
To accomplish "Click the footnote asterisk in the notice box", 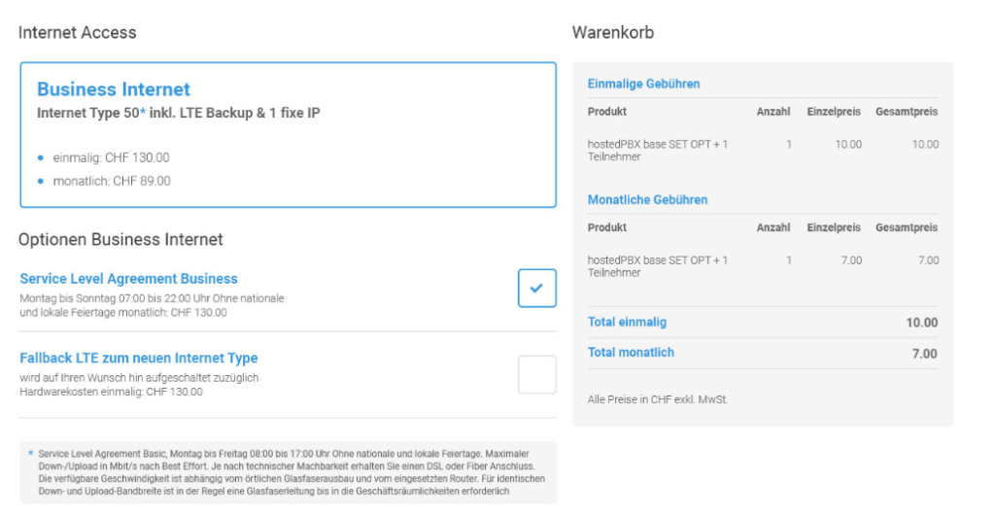I will click(x=30, y=453).
